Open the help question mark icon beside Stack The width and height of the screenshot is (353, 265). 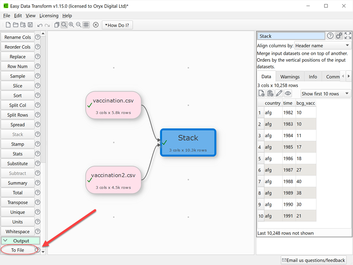click(330, 36)
